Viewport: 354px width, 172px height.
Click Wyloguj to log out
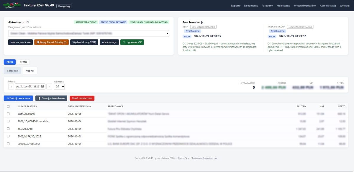point(345,6)
